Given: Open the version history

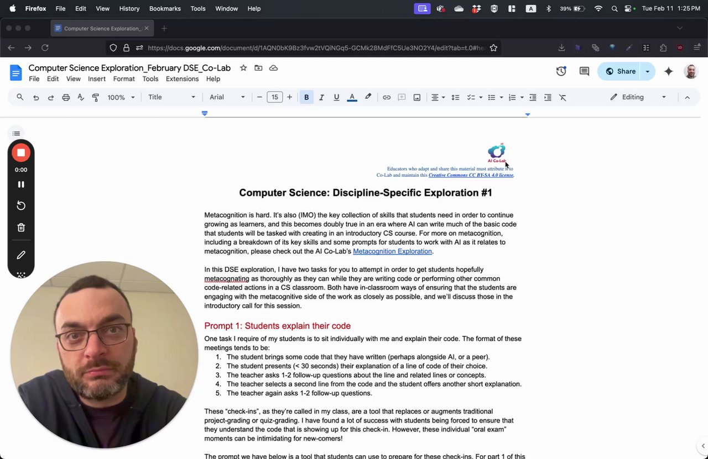Looking at the screenshot, I should pos(561,71).
